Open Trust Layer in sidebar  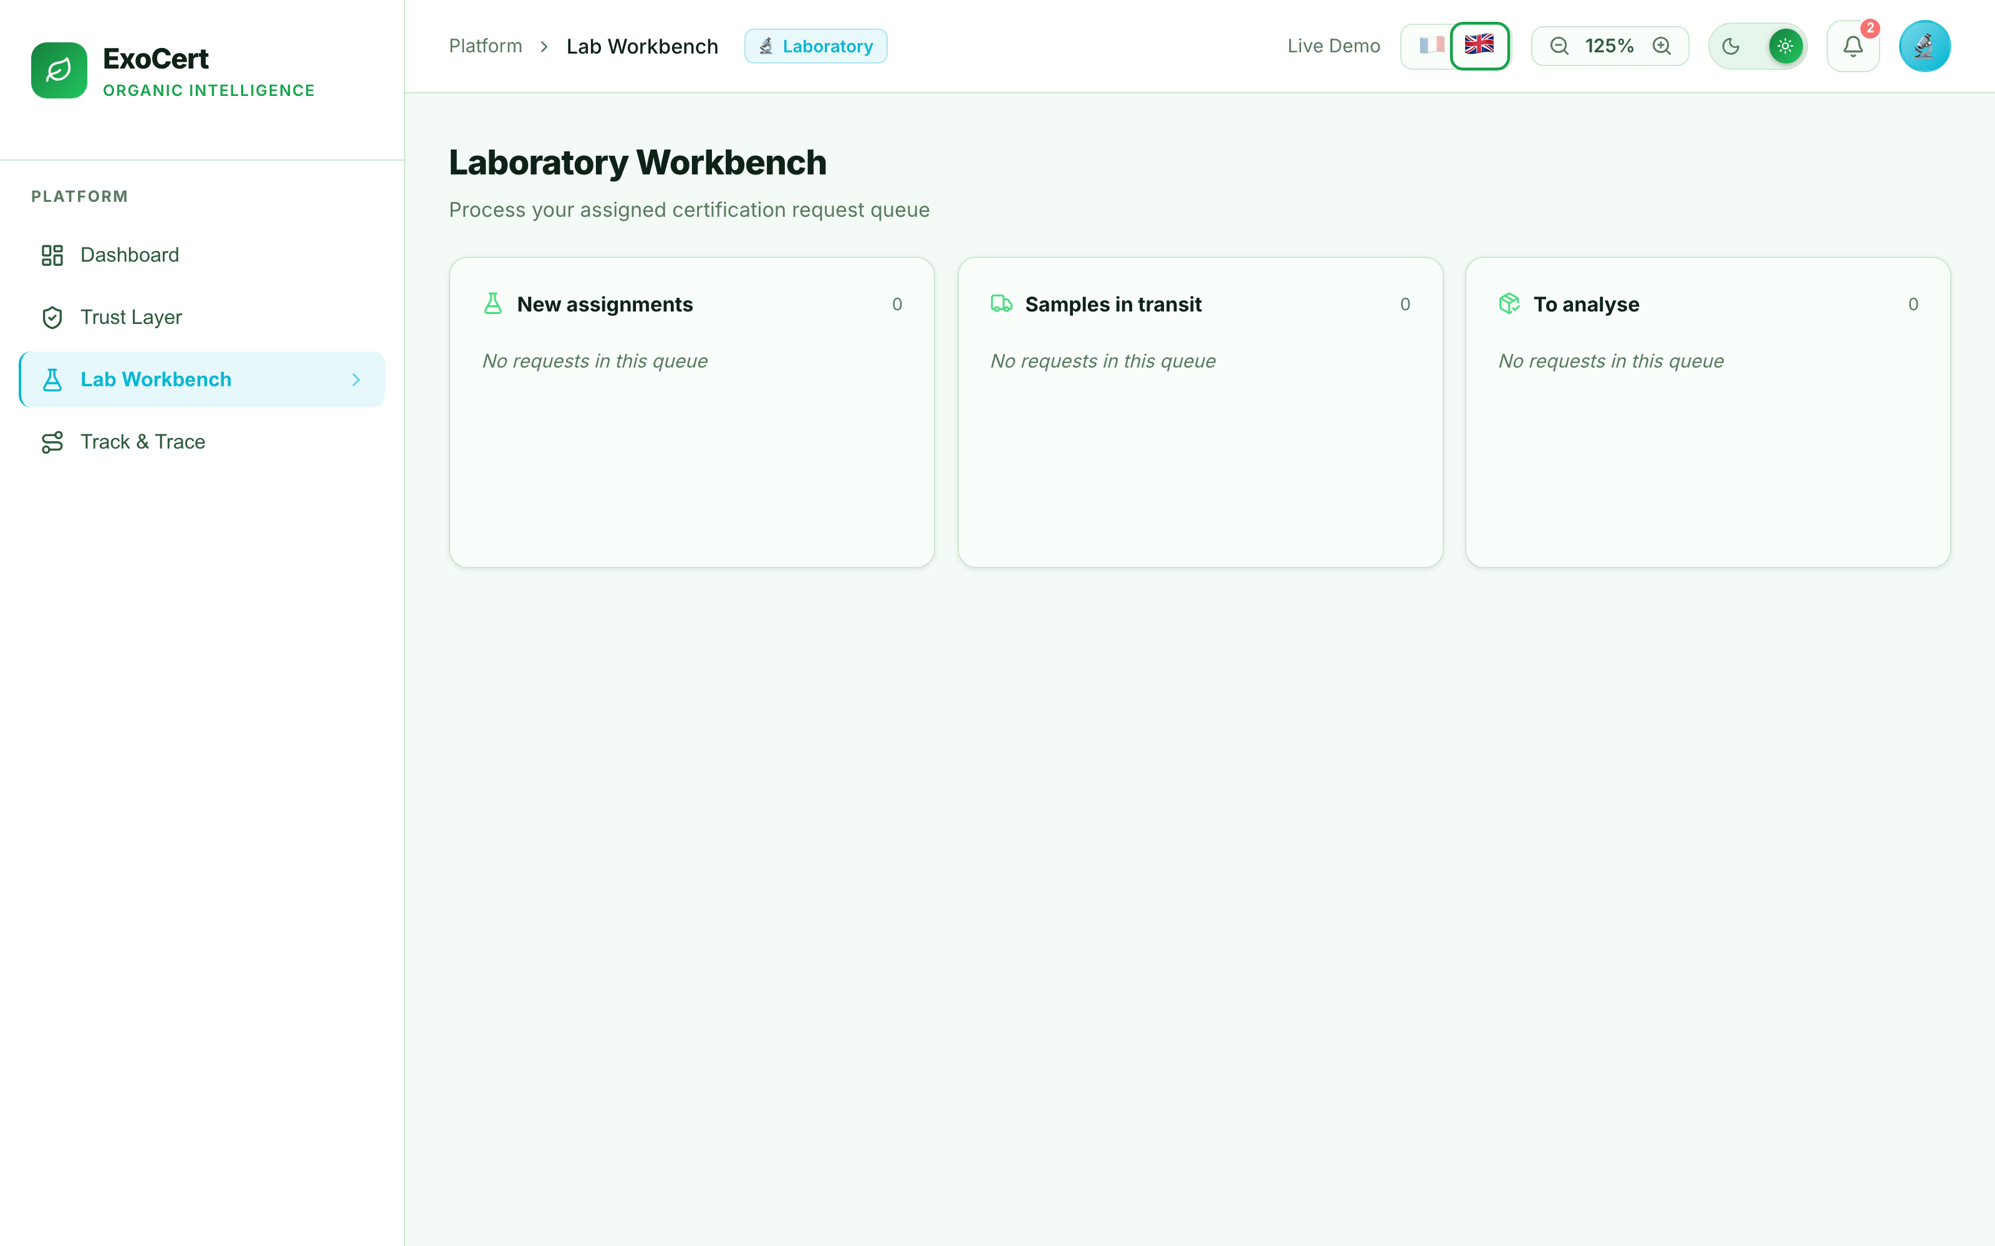click(202, 317)
